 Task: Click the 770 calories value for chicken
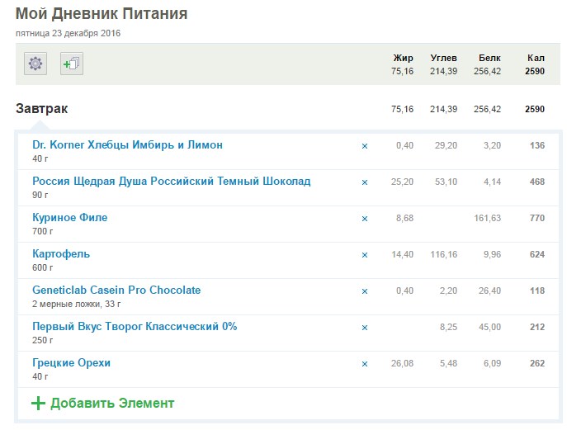[x=537, y=218]
